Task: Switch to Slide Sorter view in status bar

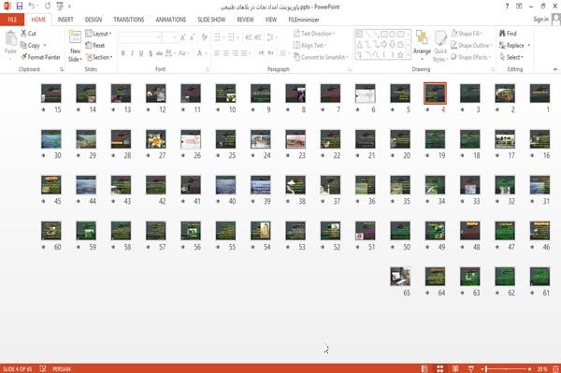Action: tap(440, 368)
